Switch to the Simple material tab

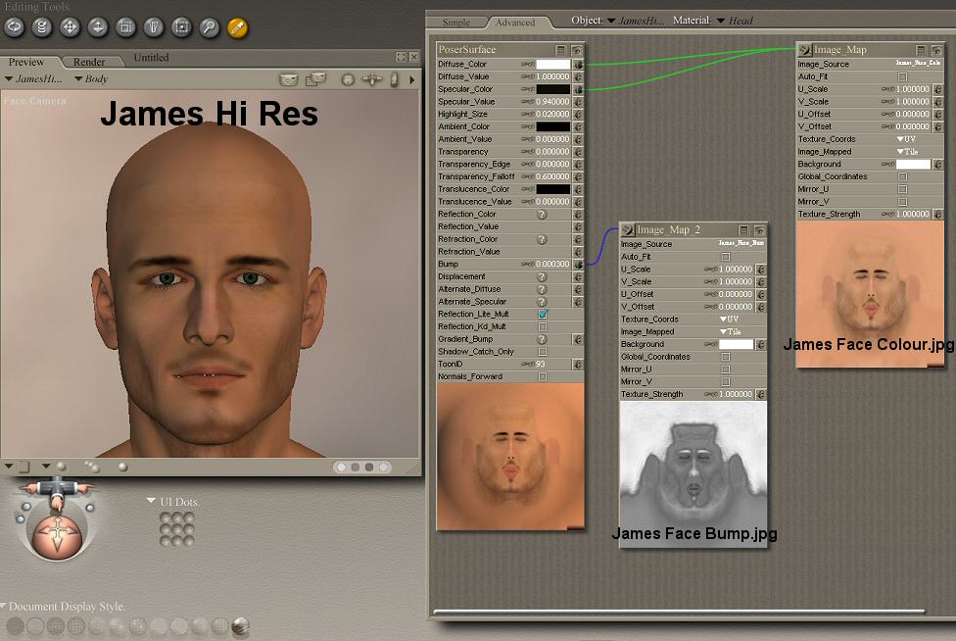point(456,22)
